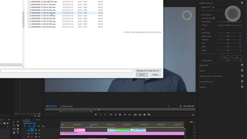Click the Mark Out button
Viewport: 247px width, 139px height.
(105, 115)
